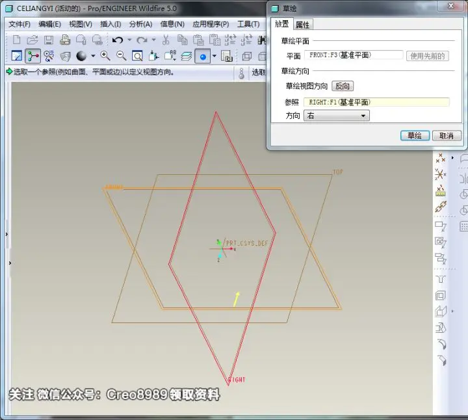Click the 平面 FRONT:F3 plane field

pyautogui.click(x=354, y=55)
